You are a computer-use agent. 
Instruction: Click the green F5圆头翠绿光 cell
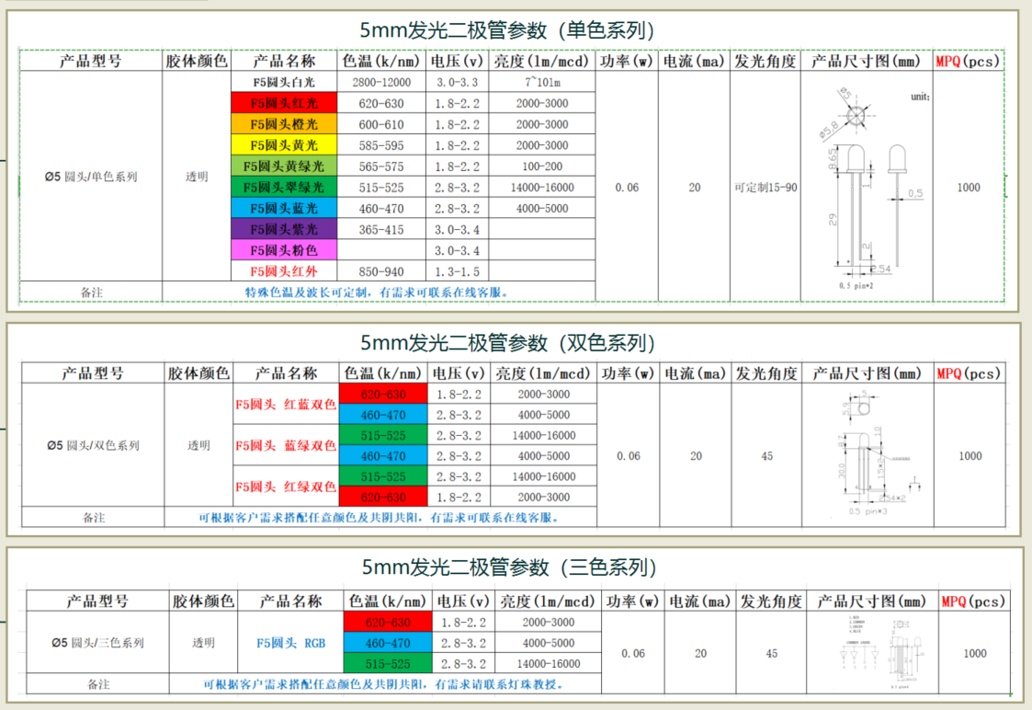[x=284, y=187]
